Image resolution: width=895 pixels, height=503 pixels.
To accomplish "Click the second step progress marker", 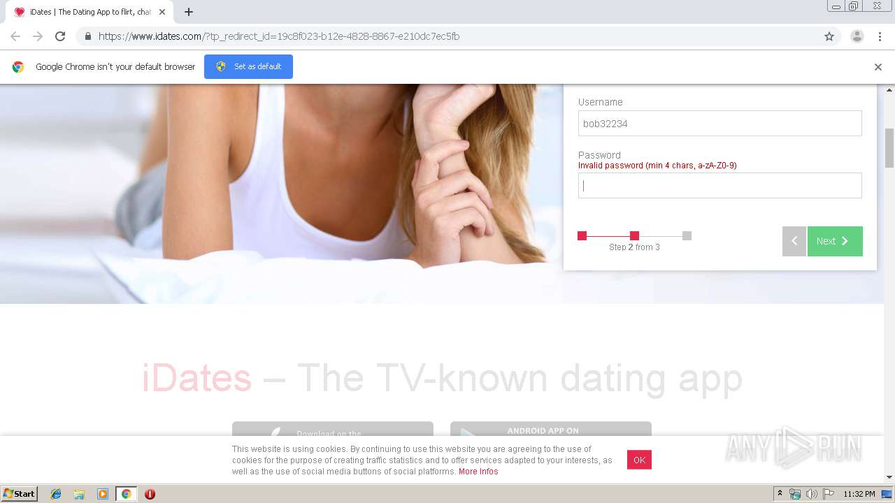I will click(x=634, y=235).
